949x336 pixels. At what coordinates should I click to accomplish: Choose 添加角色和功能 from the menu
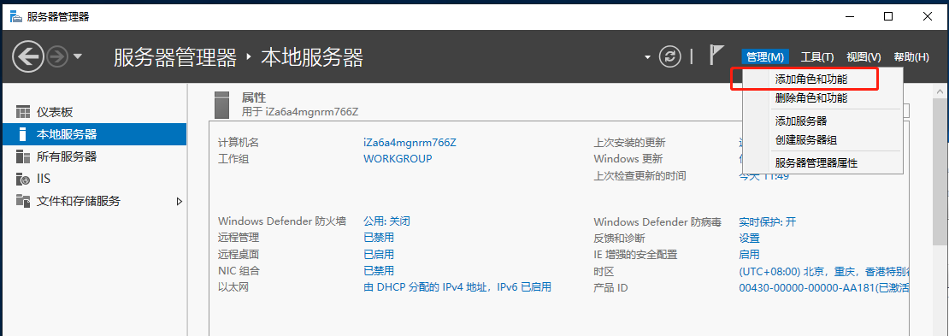tap(811, 79)
